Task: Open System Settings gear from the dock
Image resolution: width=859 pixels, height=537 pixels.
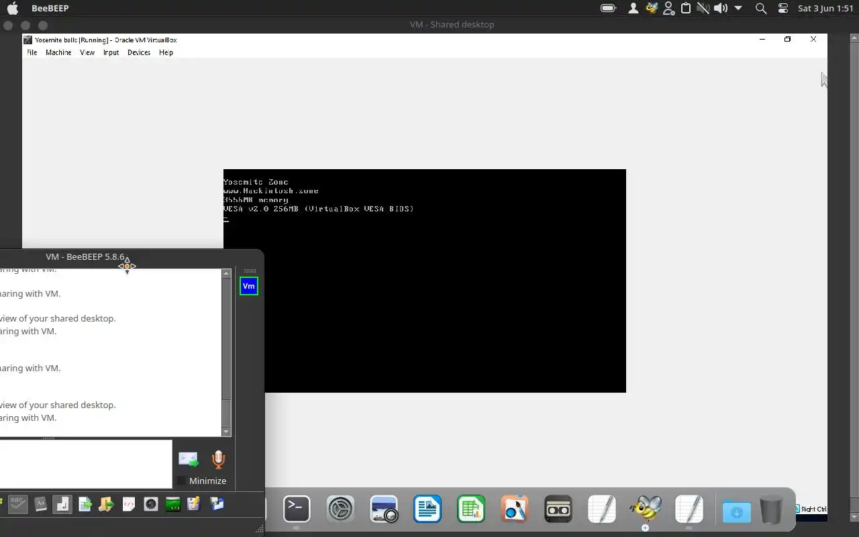Action: click(340, 509)
